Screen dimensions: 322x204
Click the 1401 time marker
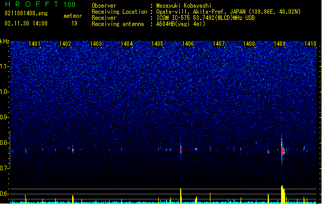(x=34, y=44)
